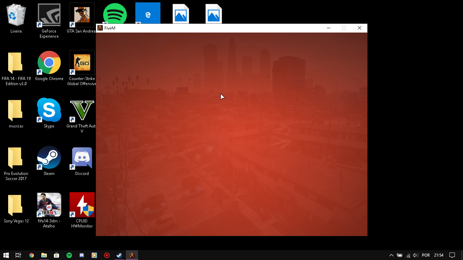The image size is (463, 260).
Task: Open the Wi-Fi network flyout
Action: click(408, 255)
